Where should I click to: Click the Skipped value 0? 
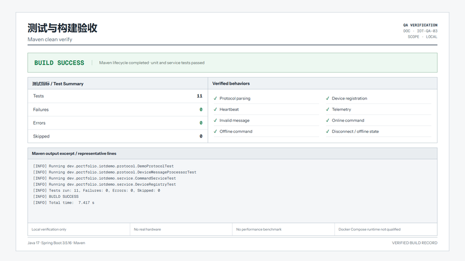pos(201,136)
